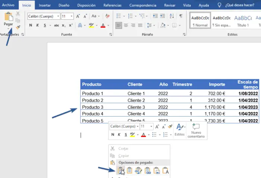Viewport: 261px width, 178px height.
Task: Toggle underline (S) in ribbon
Action: (45, 25)
